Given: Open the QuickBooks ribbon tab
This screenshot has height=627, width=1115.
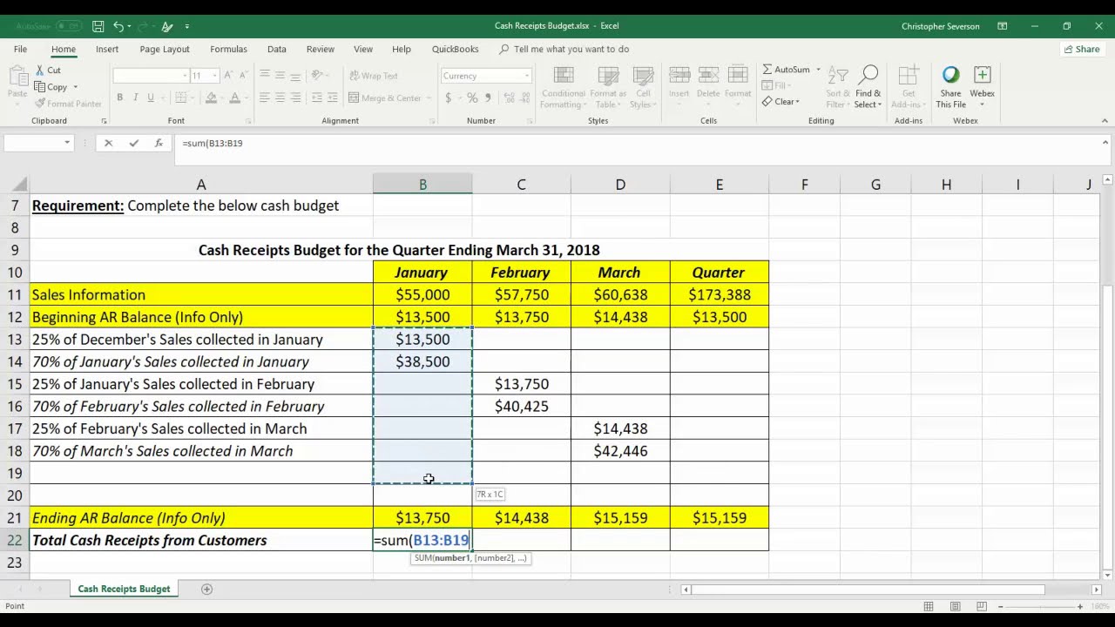Looking at the screenshot, I should pyautogui.click(x=455, y=50).
